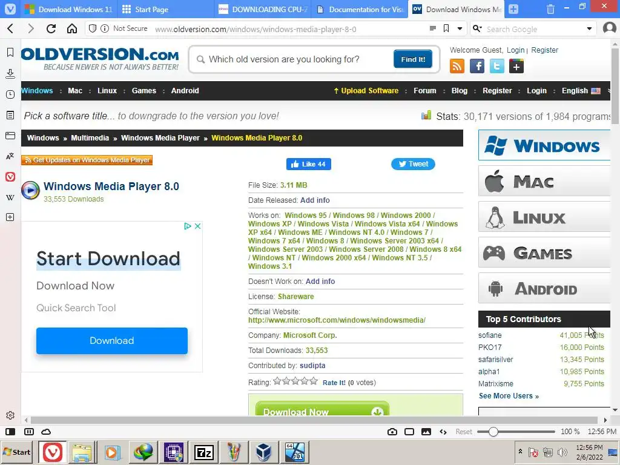
Task: Show hidden system tray icons
Action: pyautogui.click(x=520, y=452)
